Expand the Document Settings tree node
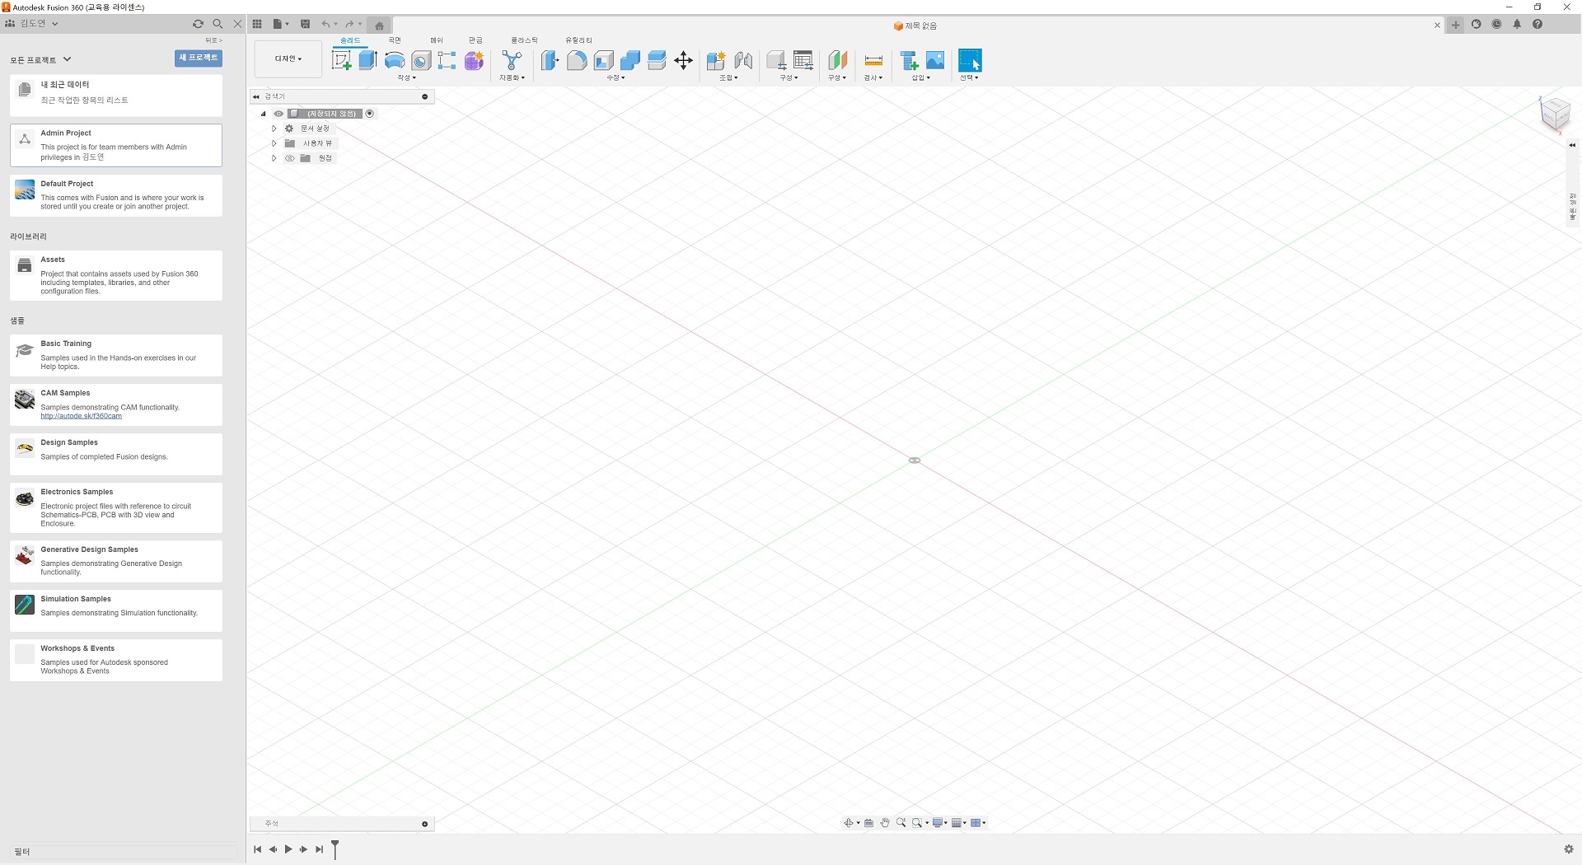The height and width of the screenshot is (865, 1582). pos(274,129)
